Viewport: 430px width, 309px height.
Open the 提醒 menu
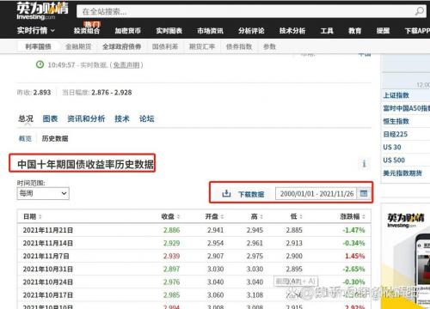click(x=383, y=31)
